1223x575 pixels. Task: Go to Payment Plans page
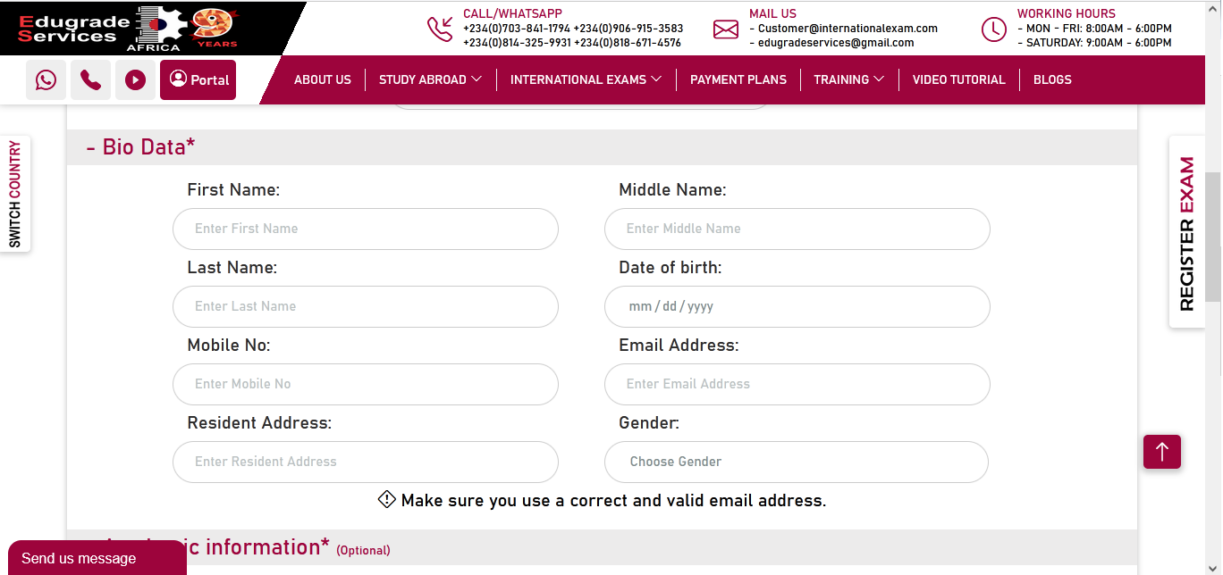click(x=738, y=79)
